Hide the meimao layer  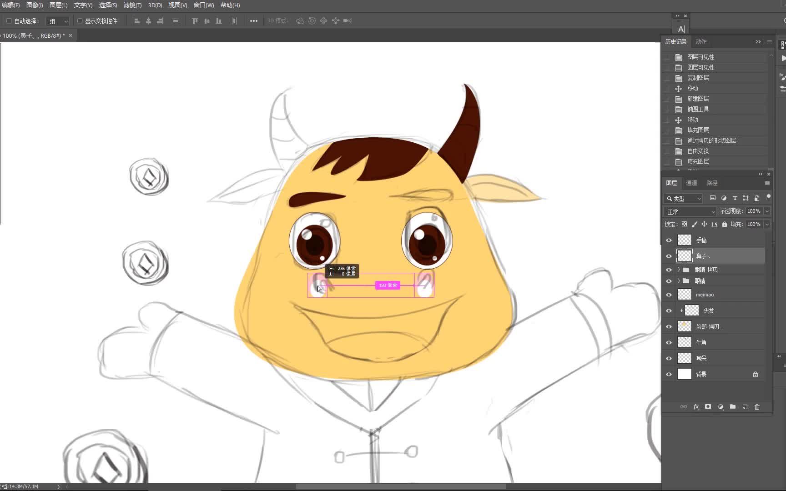pos(669,295)
